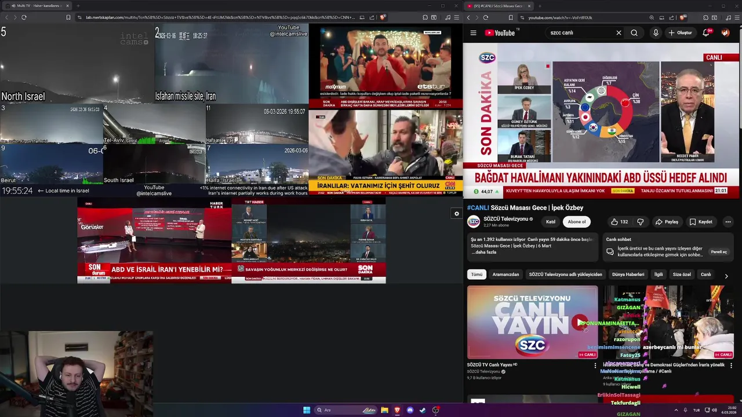Select the Tümü filter chip

(x=477, y=275)
